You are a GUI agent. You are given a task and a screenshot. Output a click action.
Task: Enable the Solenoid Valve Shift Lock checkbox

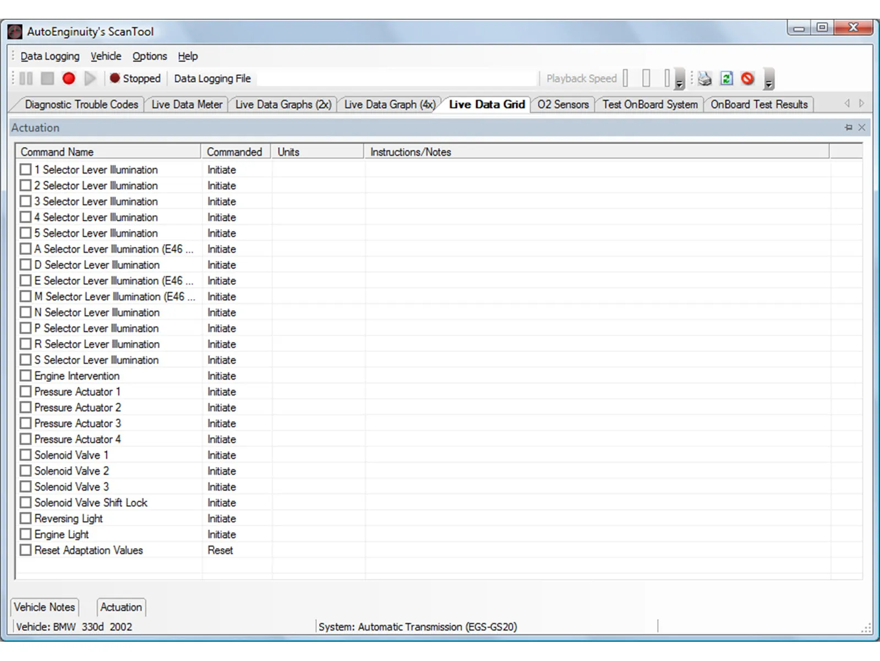click(x=25, y=502)
